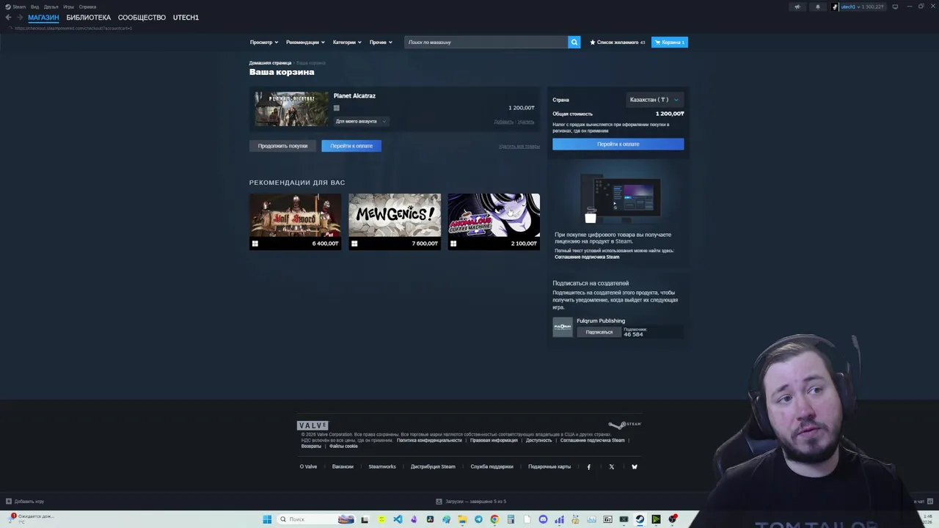Viewport: 939px width, 528px height.
Task: Open Список желаемого wishlist link
Action: click(617, 42)
